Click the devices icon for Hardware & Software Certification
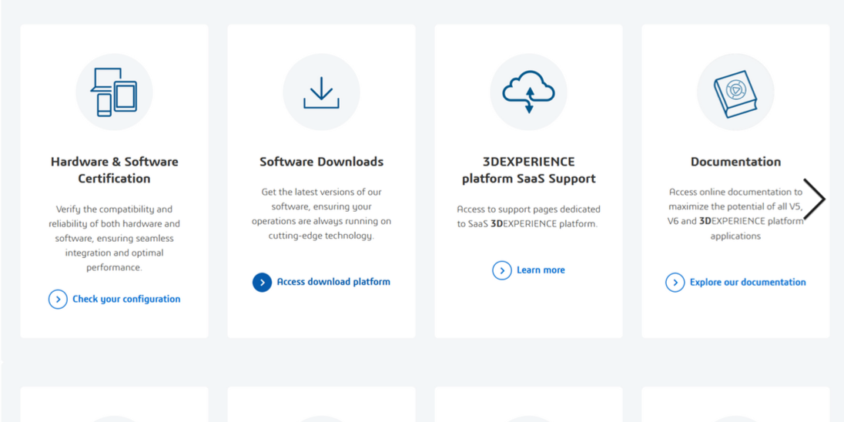This screenshot has height=422, width=844. click(x=114, y=92)
